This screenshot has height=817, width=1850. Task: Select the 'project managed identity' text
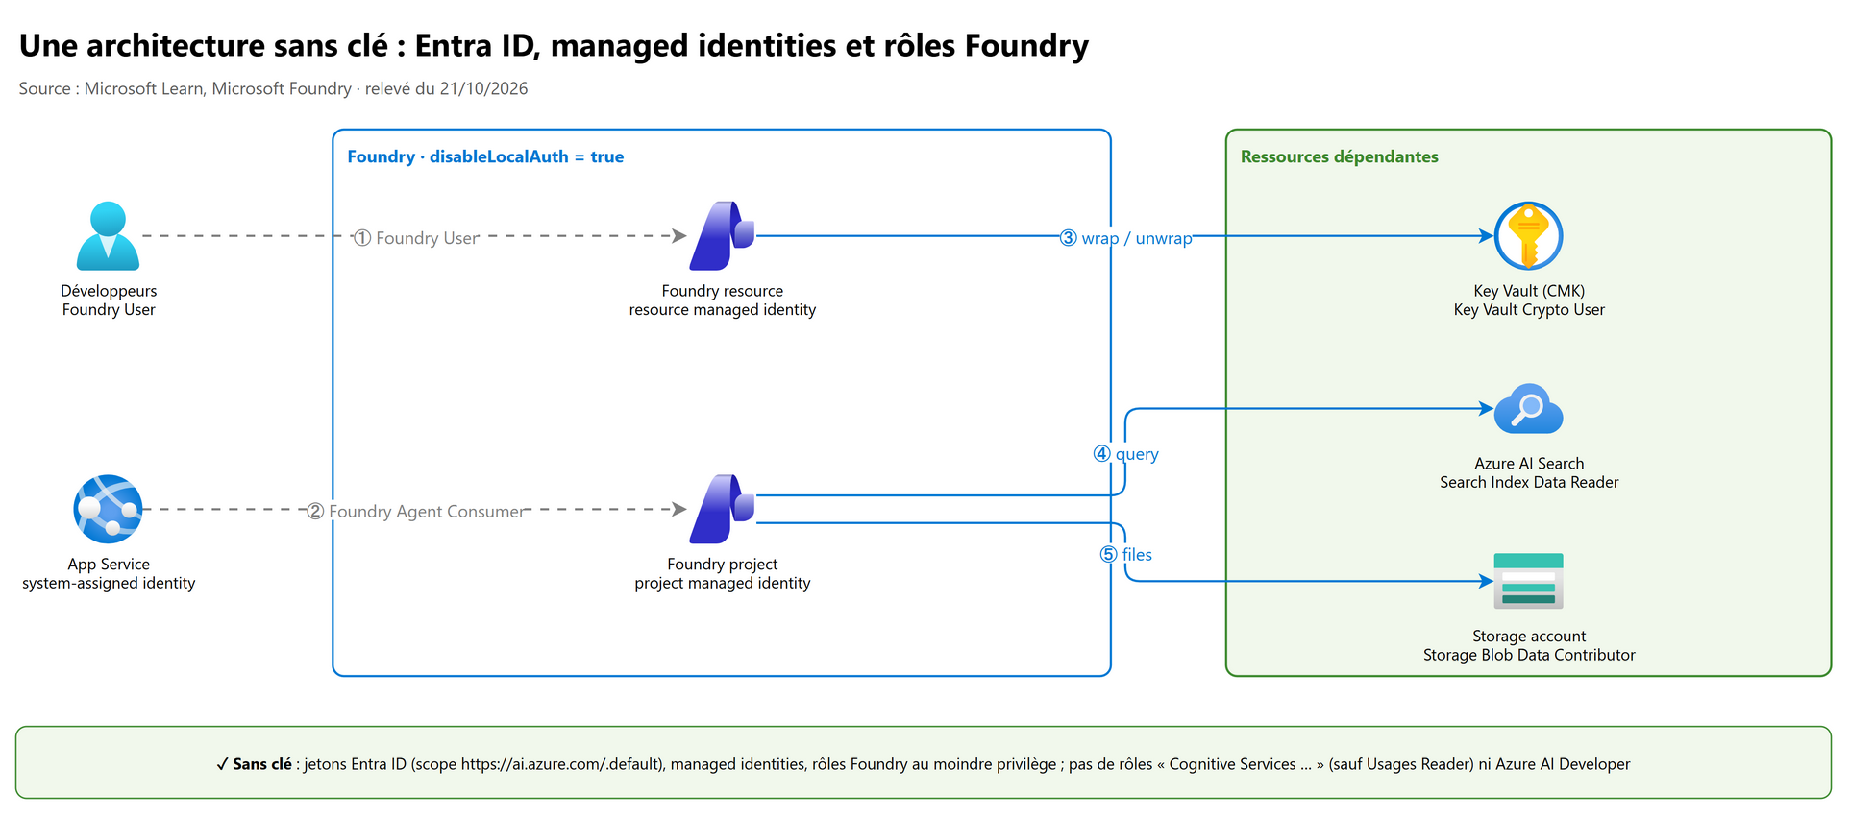click(x=722, y=583)
